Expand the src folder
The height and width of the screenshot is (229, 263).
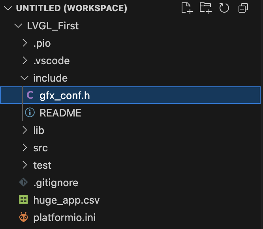(x=25, y=147)
